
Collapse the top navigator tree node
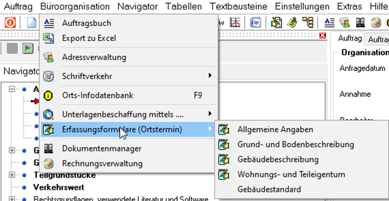[x=12, y=89]
